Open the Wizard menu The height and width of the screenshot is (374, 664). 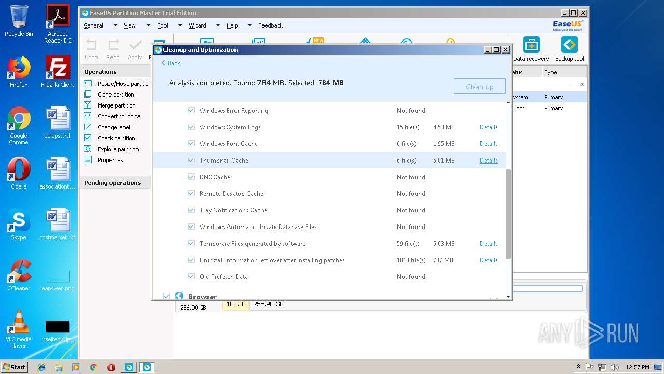pyautogui.click(x=198, y=25)
